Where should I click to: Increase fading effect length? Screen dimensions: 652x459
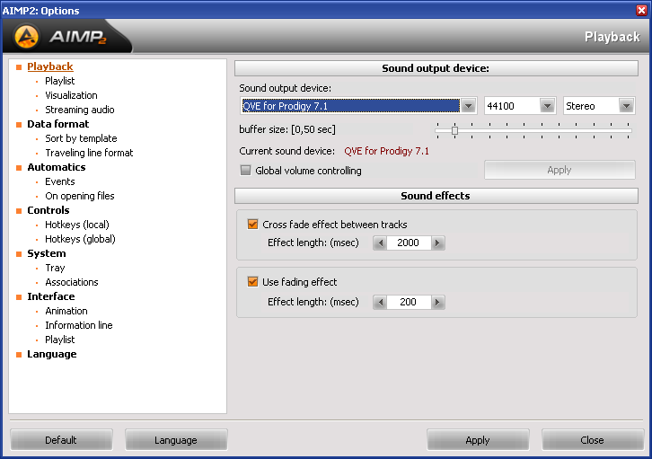click(437, 303)
